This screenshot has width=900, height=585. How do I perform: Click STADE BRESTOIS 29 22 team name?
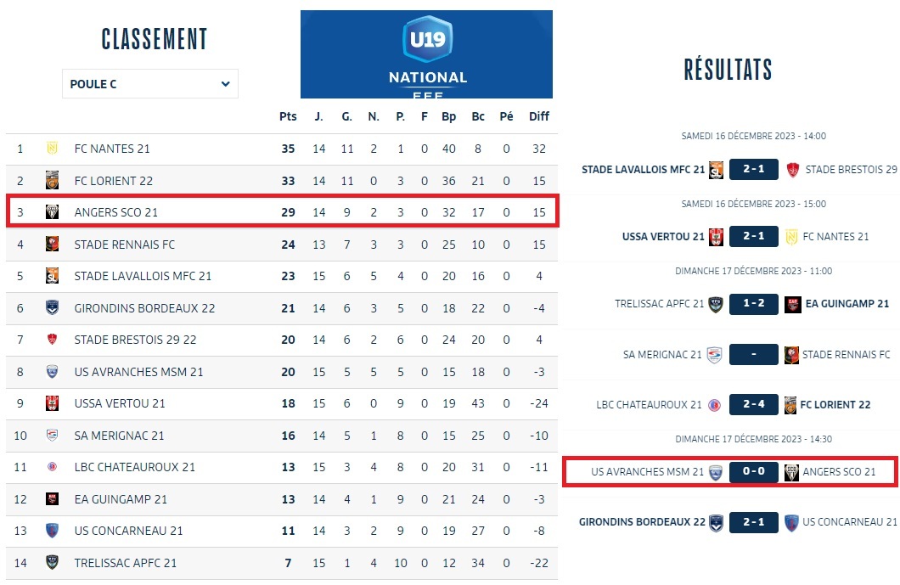coord(136,340)
